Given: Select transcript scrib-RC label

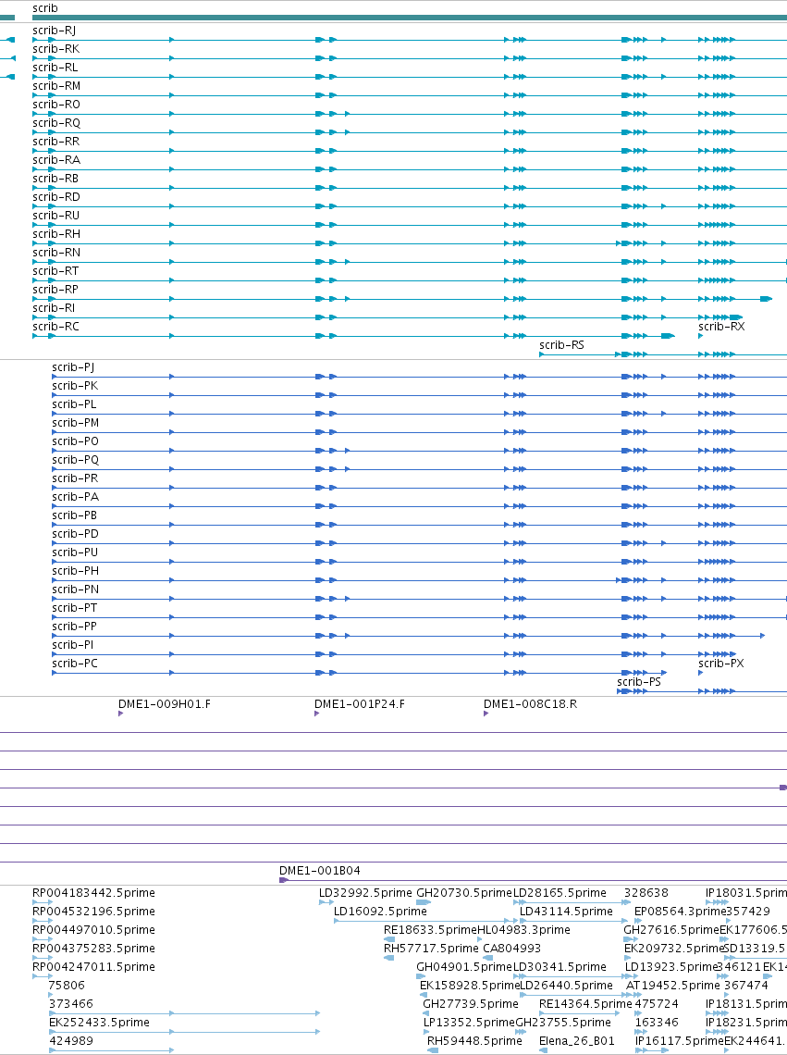Looking at the screenshot, I should coord(55,327).
